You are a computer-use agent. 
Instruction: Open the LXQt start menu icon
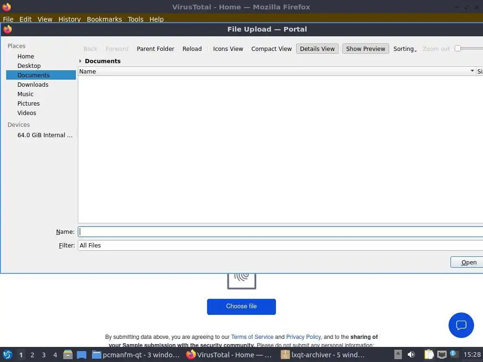[8, 354]
